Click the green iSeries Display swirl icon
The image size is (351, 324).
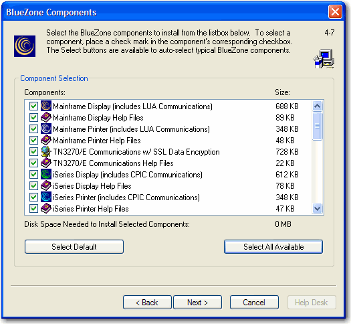point(46,174)
